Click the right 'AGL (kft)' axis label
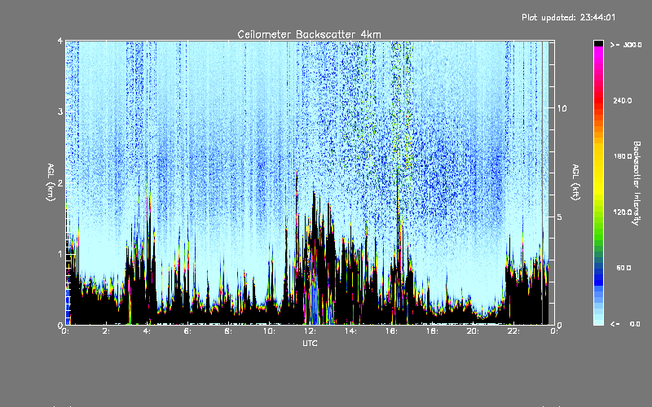This screenshot has width=652, height=407. tap(575, 182)
